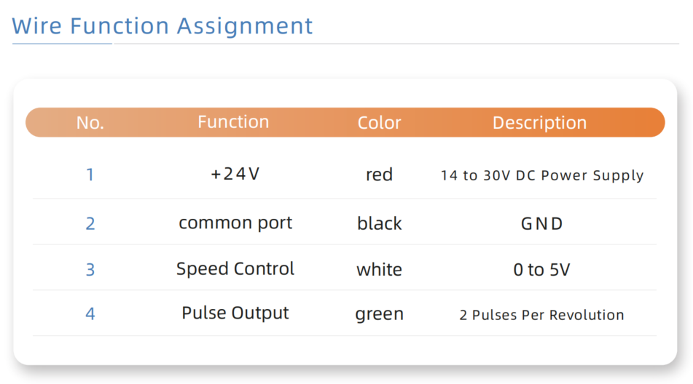693x384 pixels.
Task: Click row number 4 in the table
Action: click(x=90, y=314)
